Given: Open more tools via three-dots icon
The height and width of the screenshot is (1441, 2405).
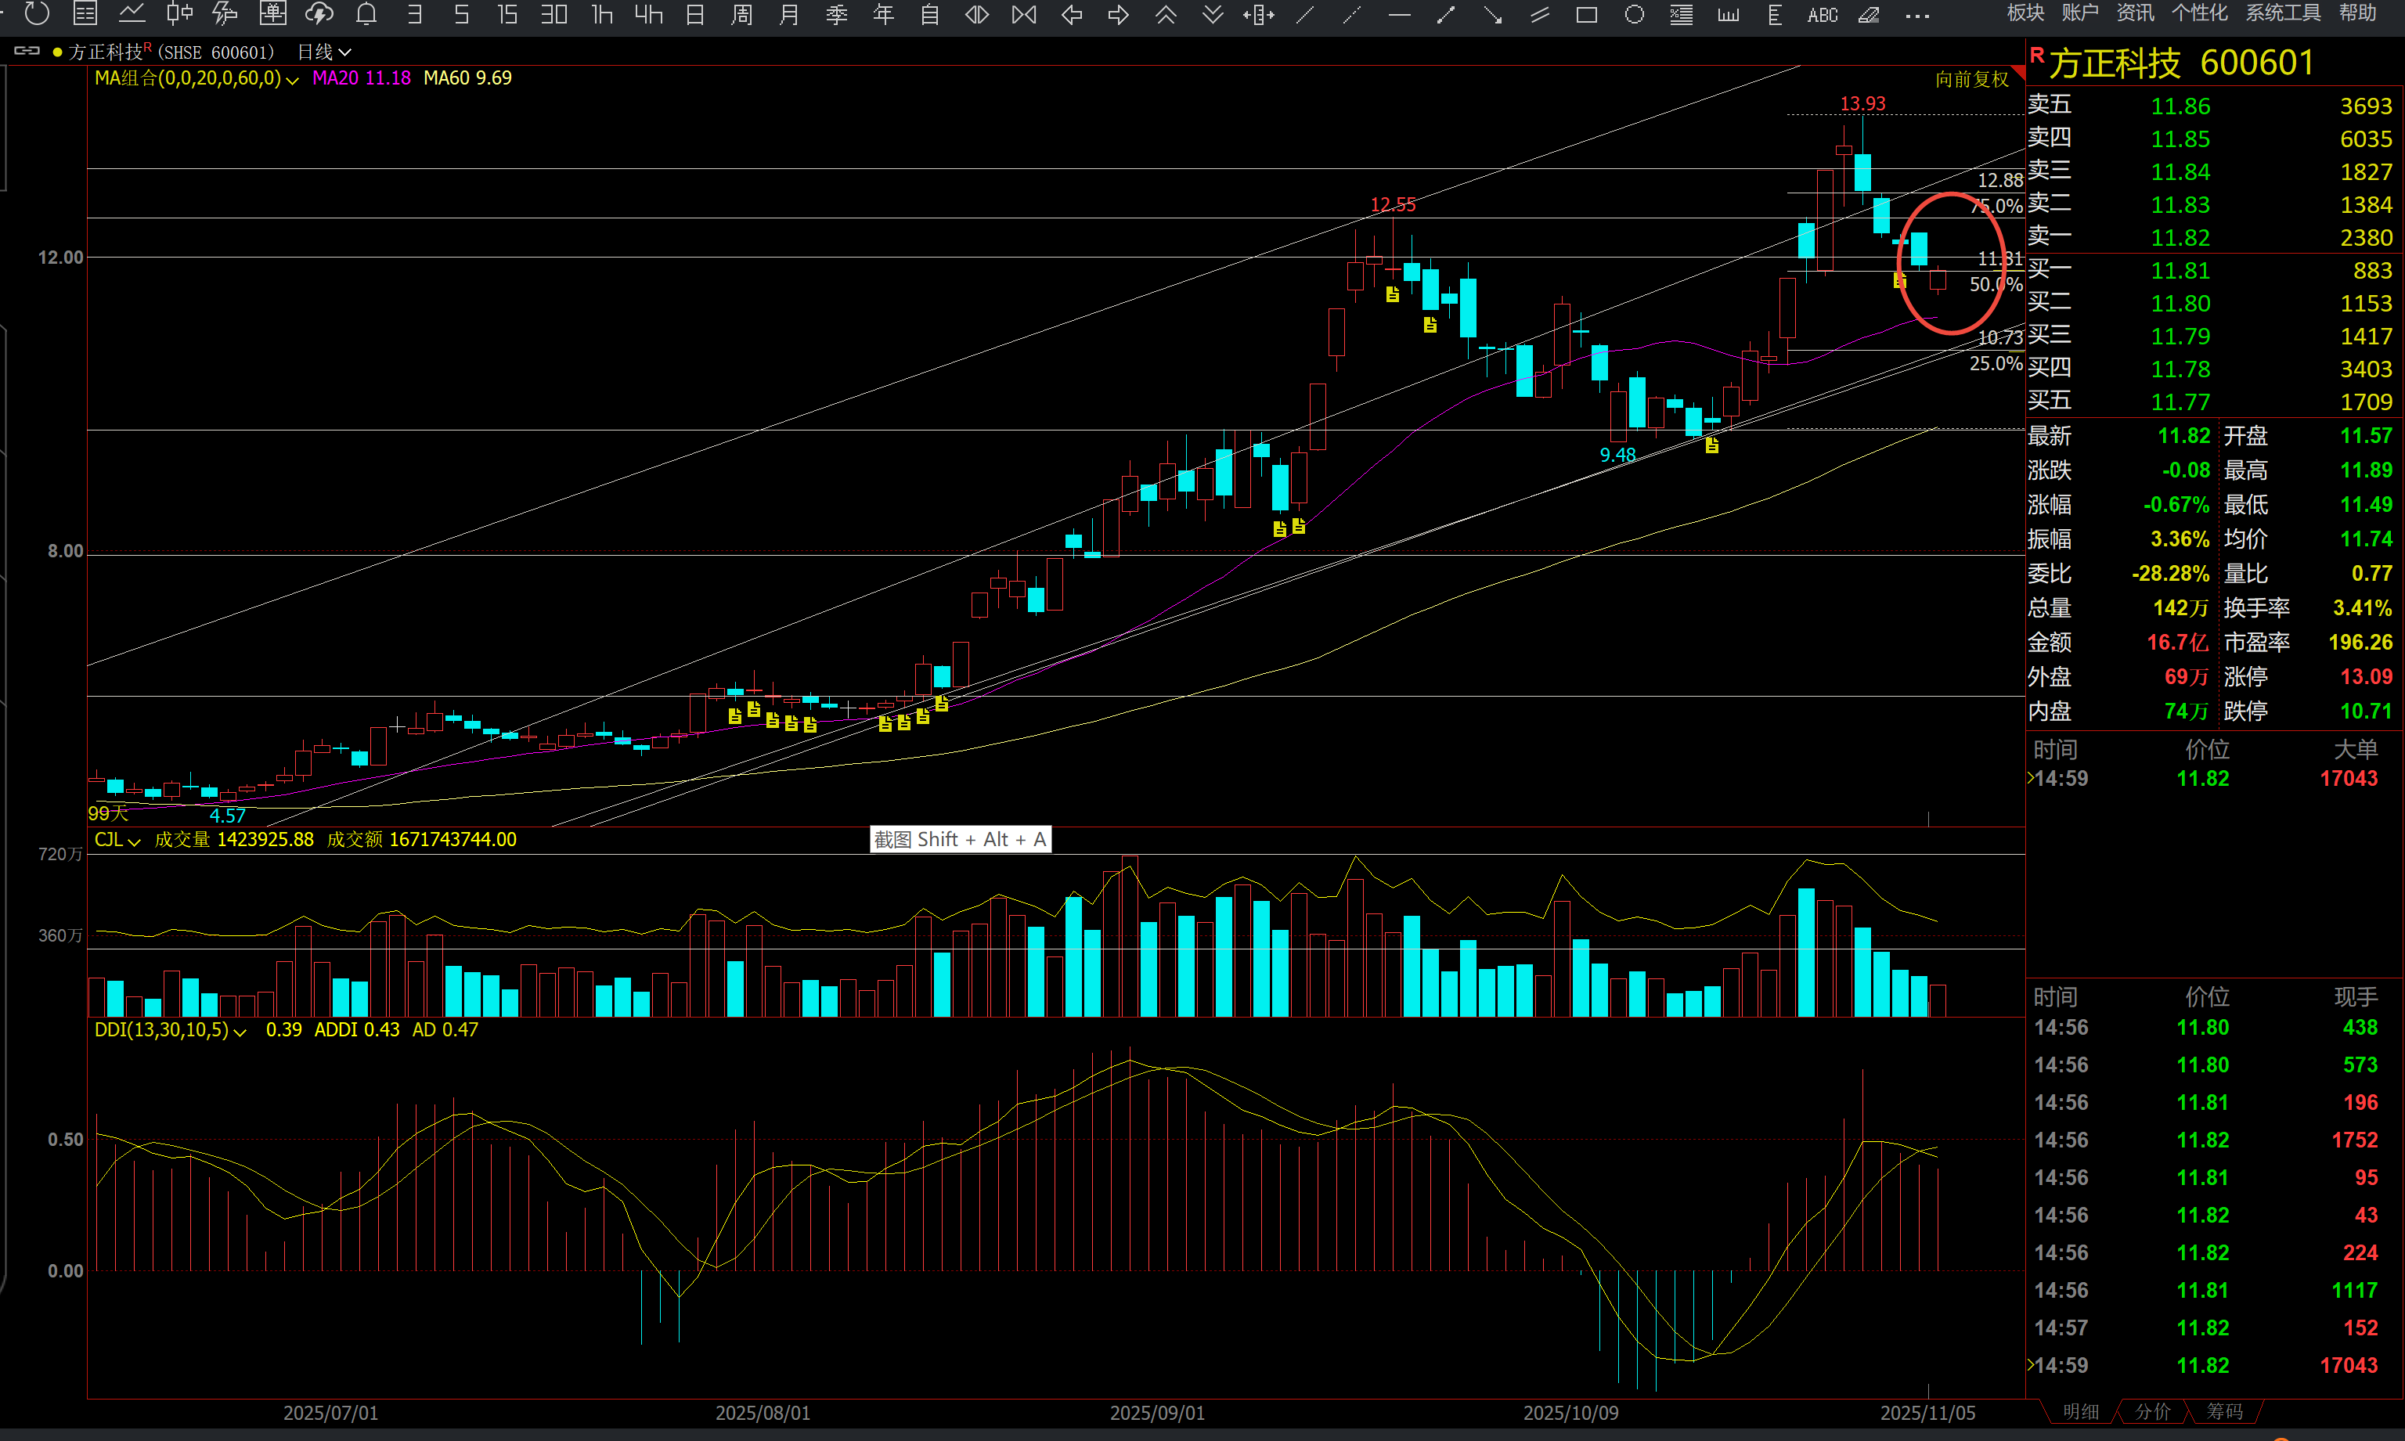Looking at the screenshot, I should click(1916, 15).
